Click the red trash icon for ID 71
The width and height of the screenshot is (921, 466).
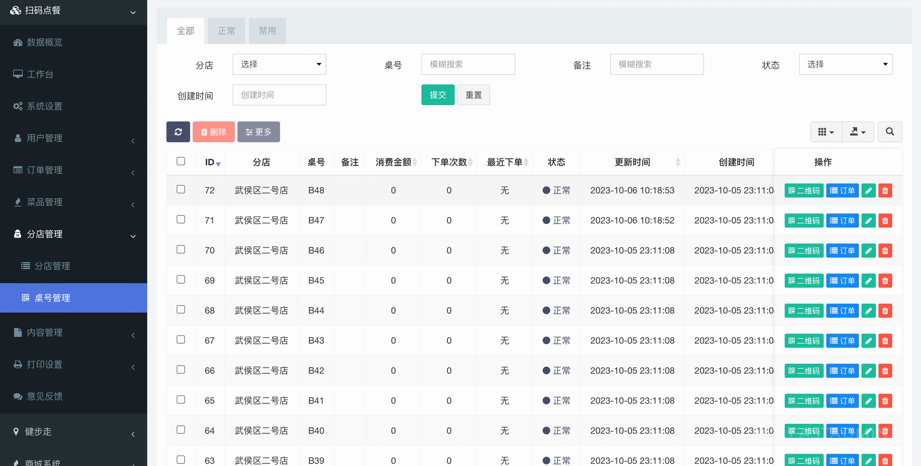pos(885,221)
